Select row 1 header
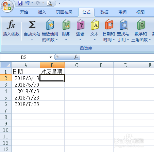The image size is (154, 152). point(6,72)
